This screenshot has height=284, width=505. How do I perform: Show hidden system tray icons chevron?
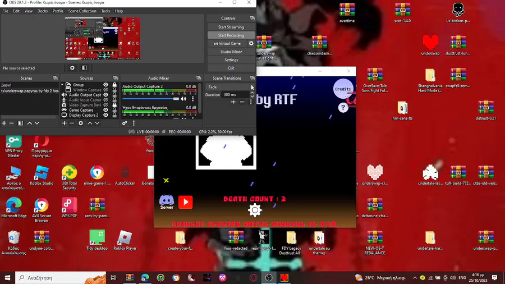[x=415, y=278]
